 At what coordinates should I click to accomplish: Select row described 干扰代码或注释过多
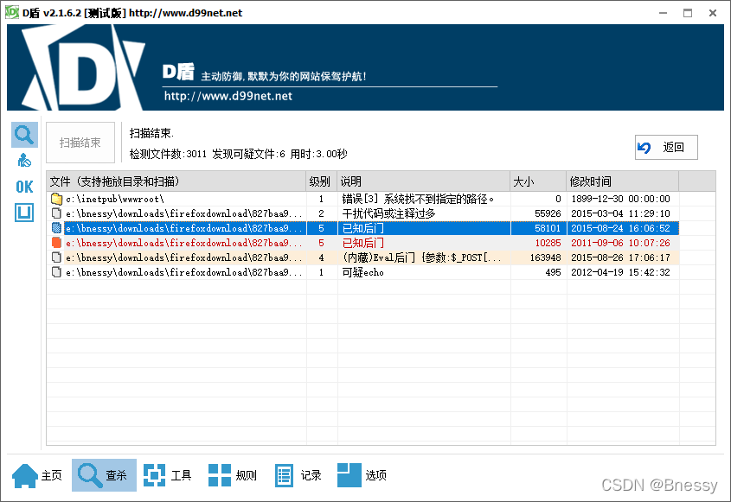362,213
